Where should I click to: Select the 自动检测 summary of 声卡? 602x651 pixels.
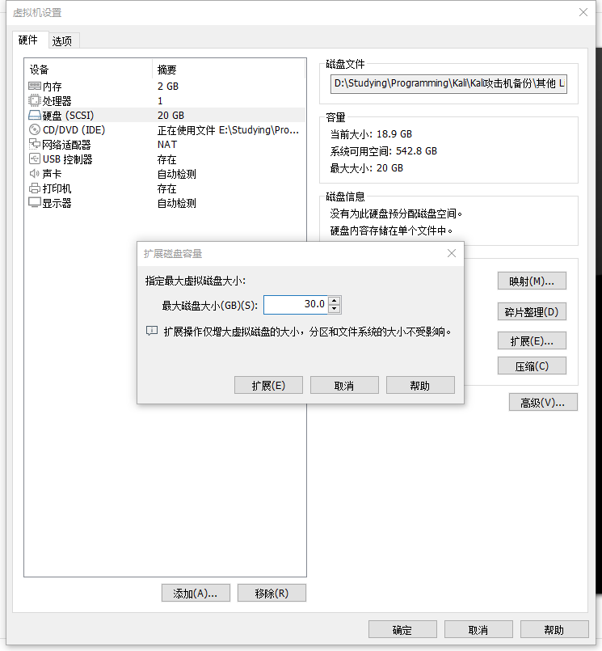[177, 174]
